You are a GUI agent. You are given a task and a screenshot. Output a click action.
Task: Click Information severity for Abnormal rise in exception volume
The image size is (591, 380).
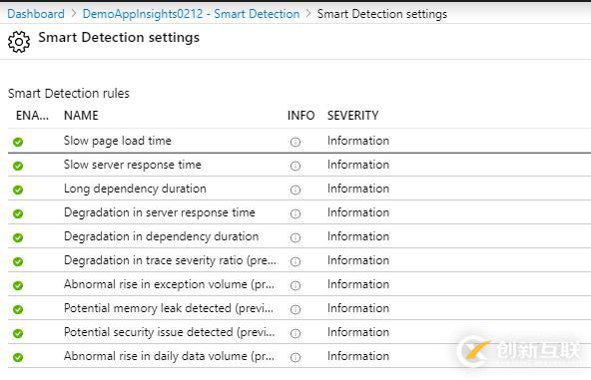[x=358, y=284]
